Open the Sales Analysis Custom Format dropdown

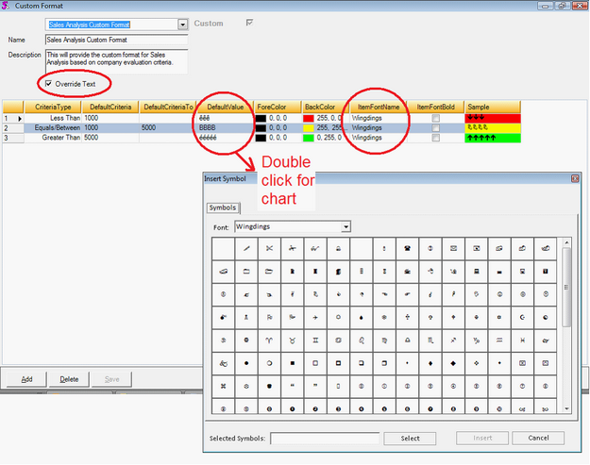[x=183, y=25]
